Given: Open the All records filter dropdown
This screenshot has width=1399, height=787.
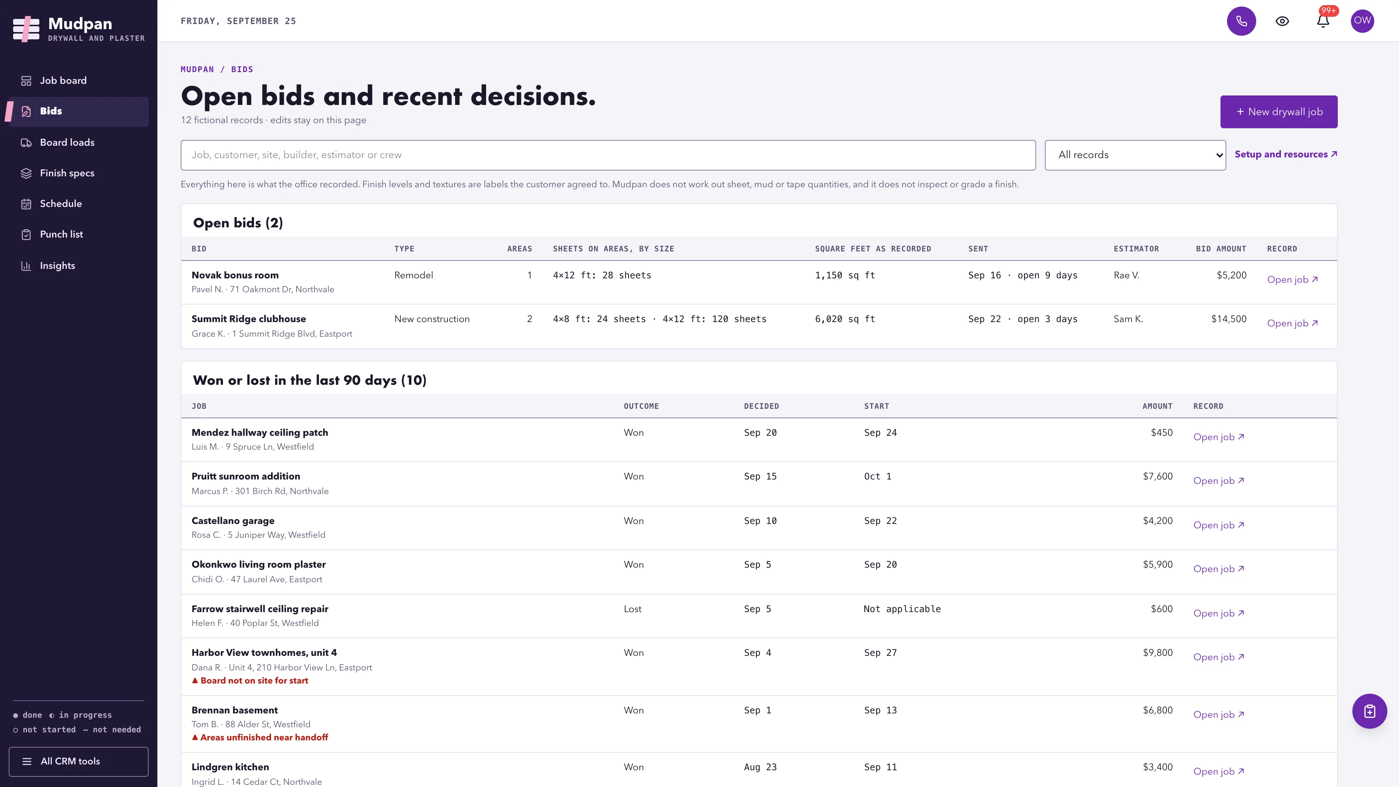Looking at the screenshot, I should tap(1135, 155).
